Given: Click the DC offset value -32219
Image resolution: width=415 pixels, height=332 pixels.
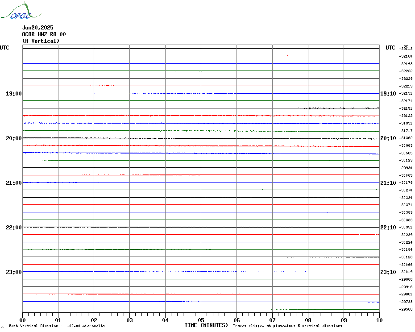Looking at the screenshot, I should [x=406, y=86].
